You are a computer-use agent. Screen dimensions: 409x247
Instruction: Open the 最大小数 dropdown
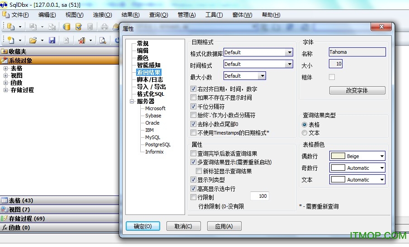pyautogui.click(x=262, y=76)
